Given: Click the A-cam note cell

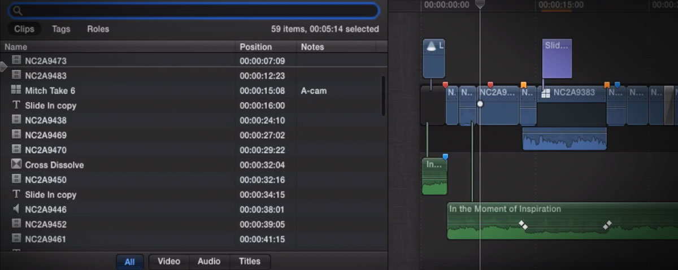Looking at the screenshot, I should [314, 90].
